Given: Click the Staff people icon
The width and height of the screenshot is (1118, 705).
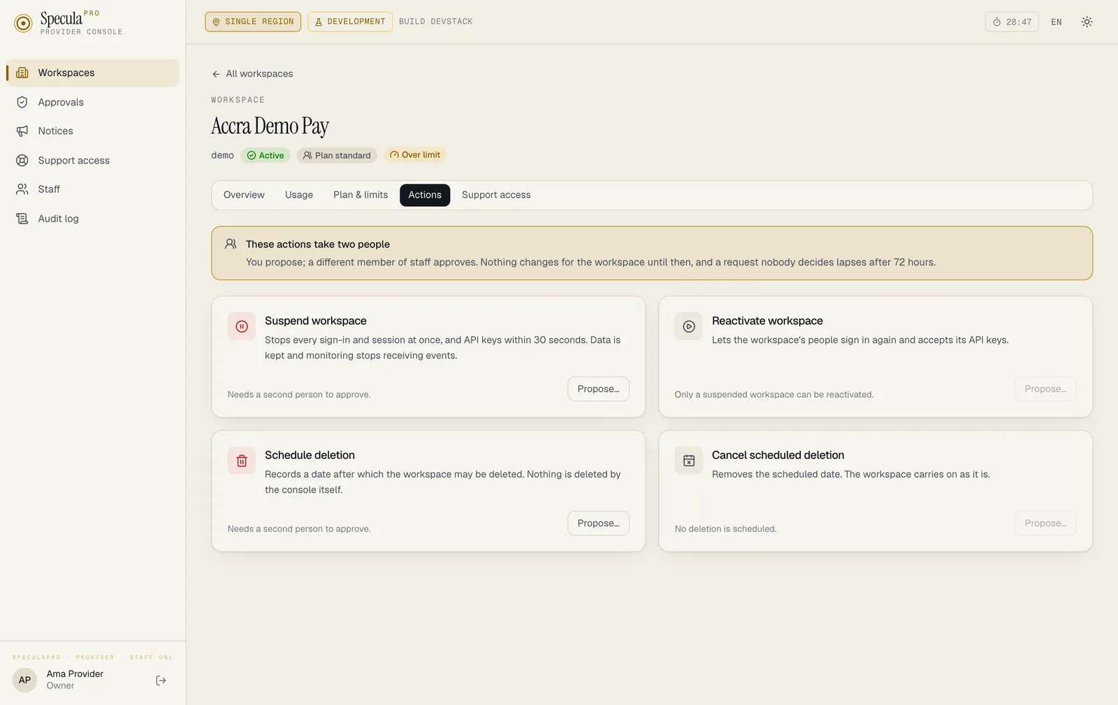Looking at the screenshot, I should click(x=22, y=189).
